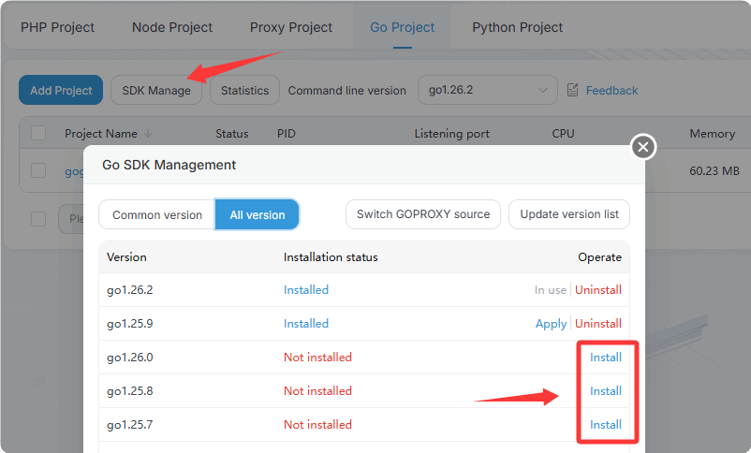
Task: Click Project Name sort arrow icon
Action: (148, 134)
